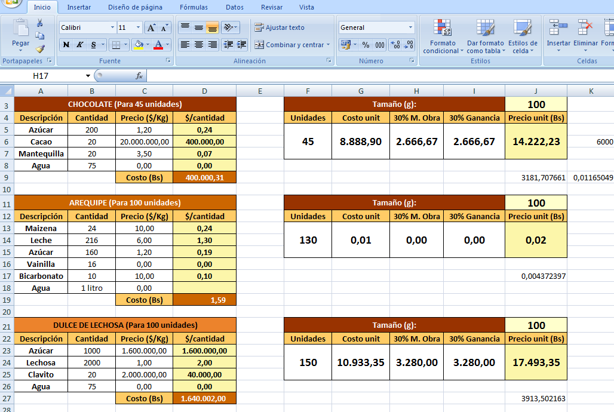Open Formato condicional menu
The height and width of the screenshot is (412, 614).
[443, 36]
